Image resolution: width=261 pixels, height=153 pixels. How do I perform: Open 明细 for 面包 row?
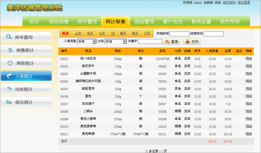tap(248, 96)
